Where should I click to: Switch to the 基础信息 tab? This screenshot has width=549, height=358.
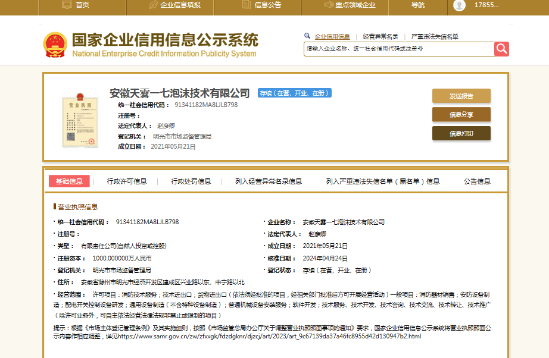(x=69, y=181)
